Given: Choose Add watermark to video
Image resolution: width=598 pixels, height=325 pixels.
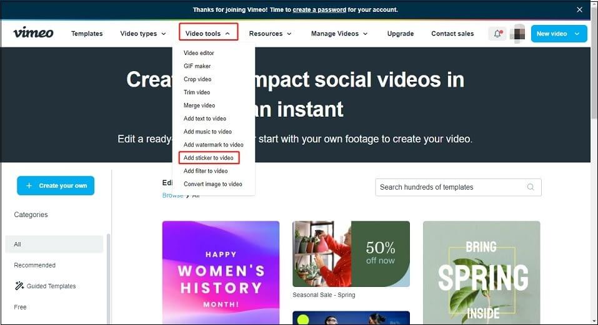Looking at the screenshot, I should pyautogui.click(x=214, y=145).
